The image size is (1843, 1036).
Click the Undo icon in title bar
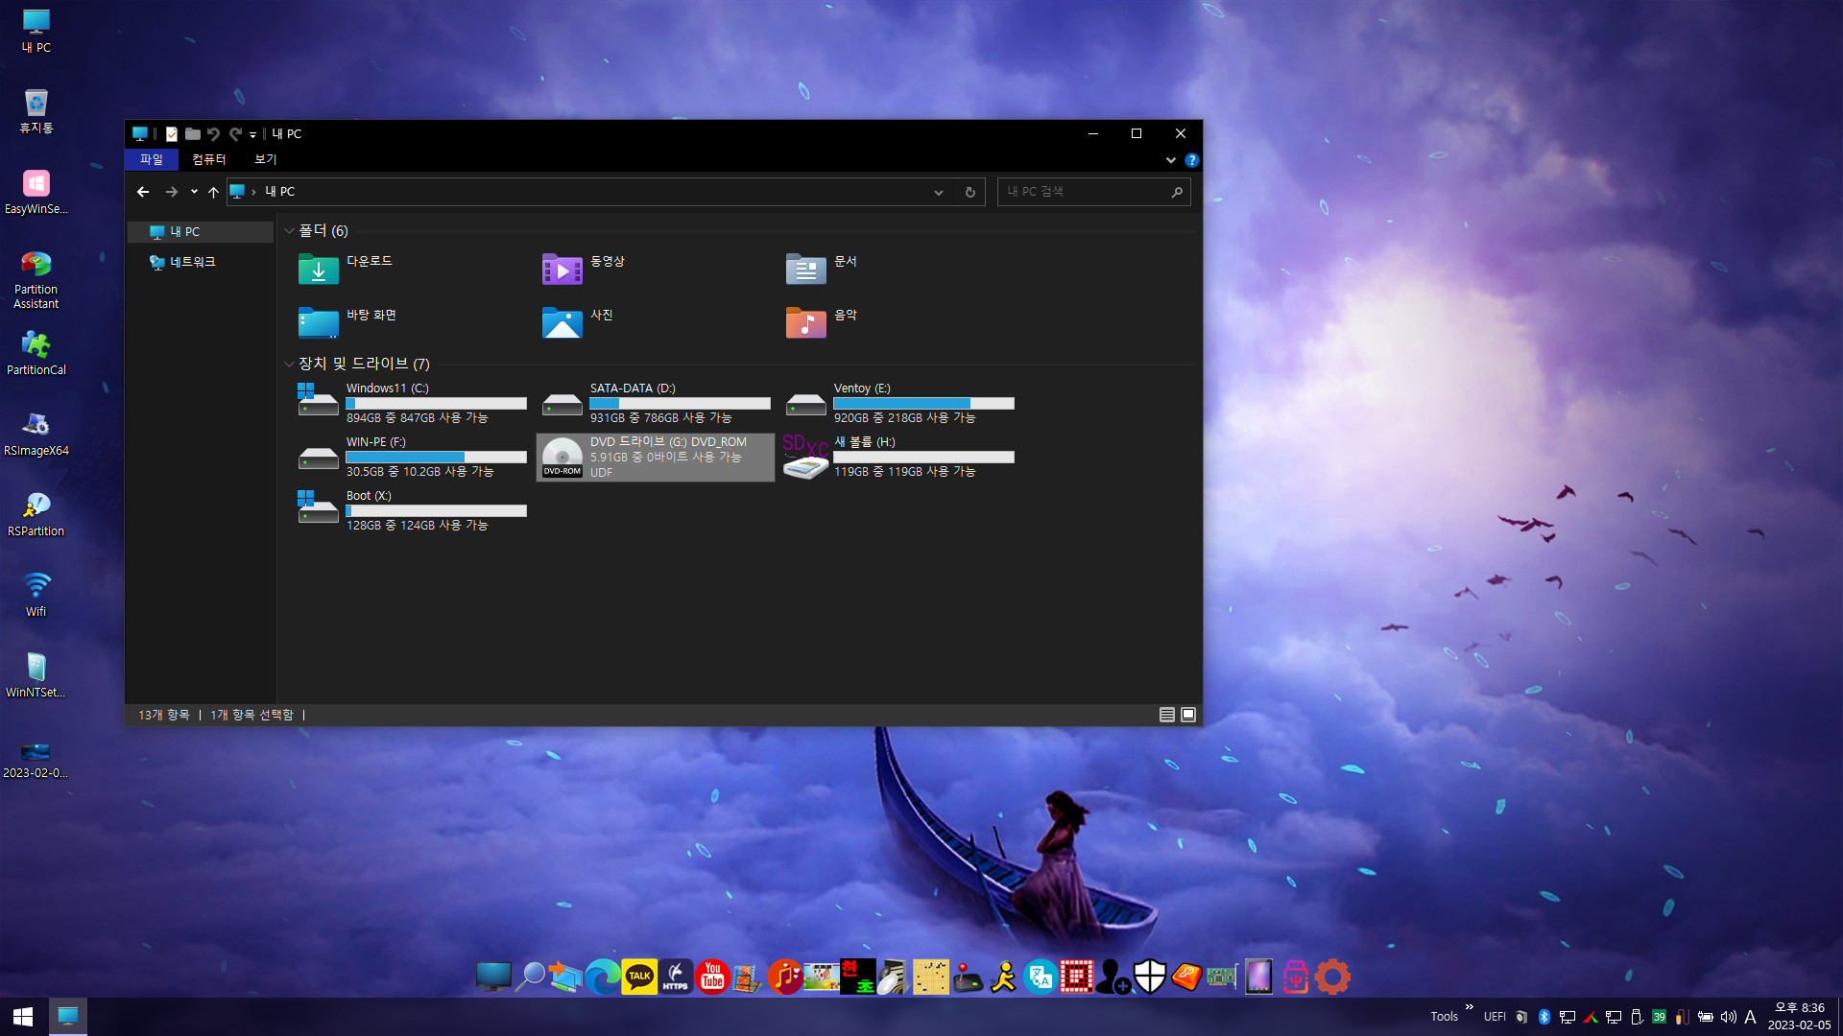(x=213, y=134)
